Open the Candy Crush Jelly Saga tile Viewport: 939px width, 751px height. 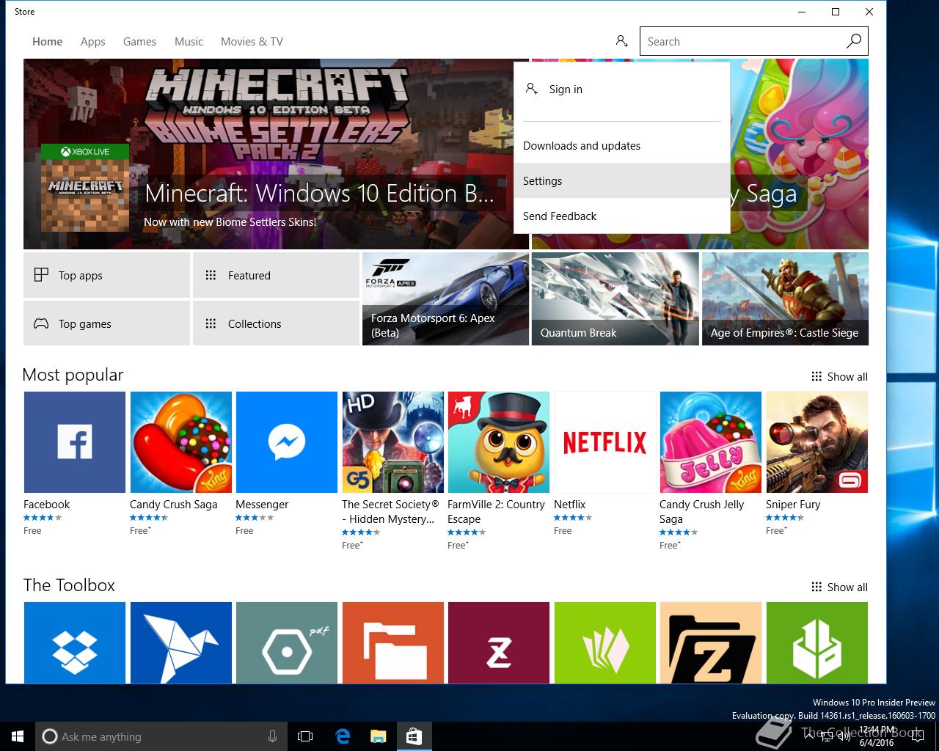(x=711, y=442)
